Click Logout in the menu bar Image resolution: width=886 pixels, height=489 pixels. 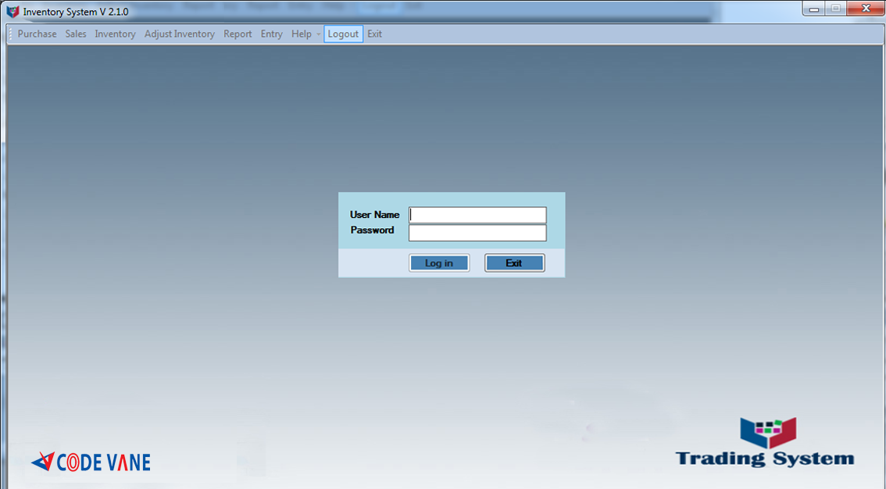pos(343,34)
